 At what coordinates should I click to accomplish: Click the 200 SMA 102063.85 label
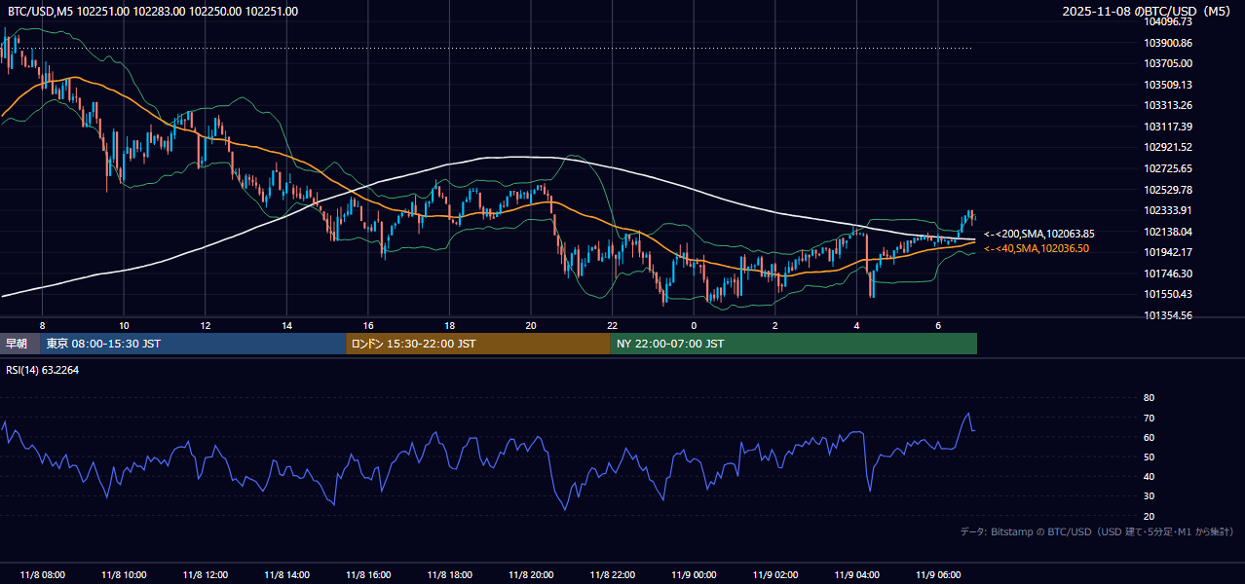tap(1038, 234)
